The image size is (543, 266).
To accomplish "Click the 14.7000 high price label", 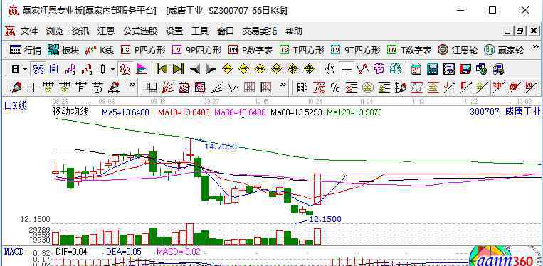I will [x=221, y=147].
